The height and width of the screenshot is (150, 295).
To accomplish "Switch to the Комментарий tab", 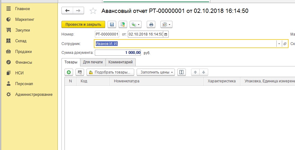I will (120, 62).
